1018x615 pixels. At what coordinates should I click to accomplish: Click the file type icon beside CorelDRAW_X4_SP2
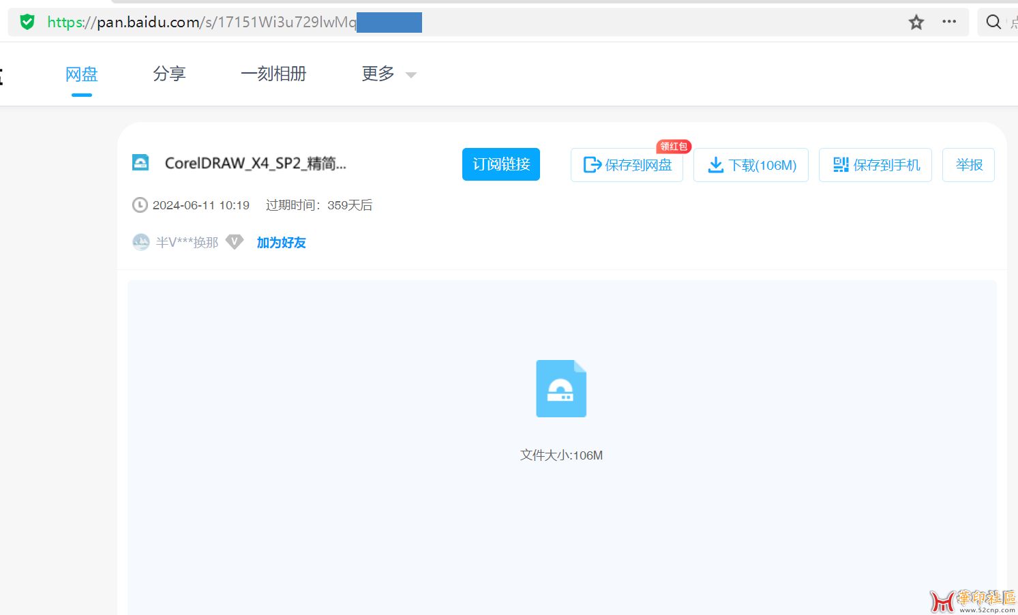pos(140,163)
